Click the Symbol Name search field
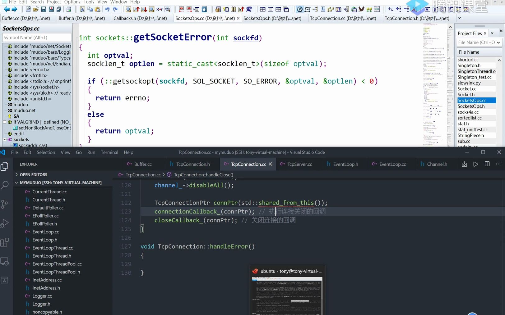Viewport: 505px width, 315px height. coord(37,38)
